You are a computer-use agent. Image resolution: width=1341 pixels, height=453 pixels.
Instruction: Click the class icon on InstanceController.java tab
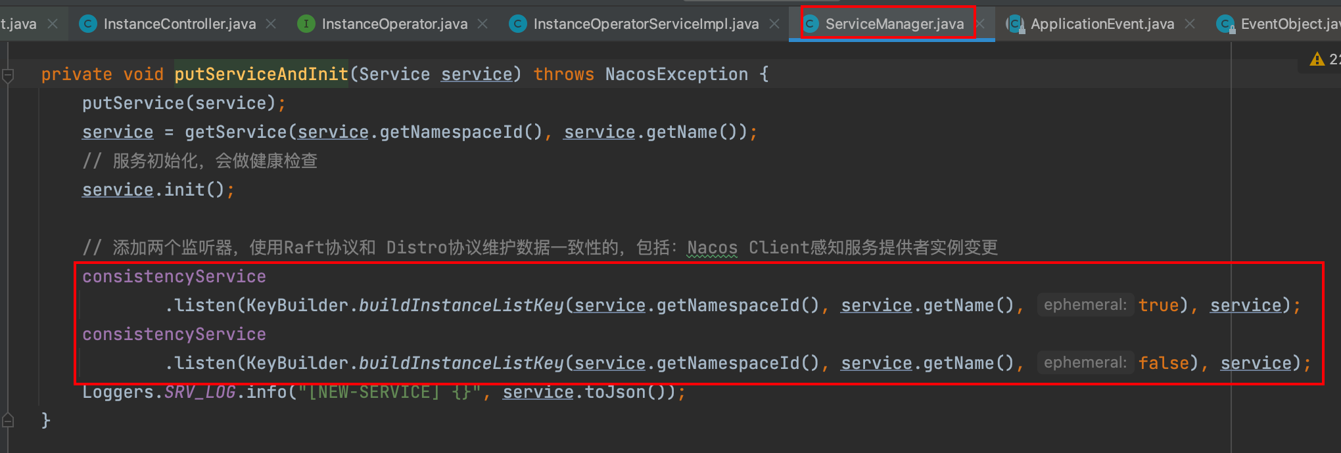[x=87, y=24]
